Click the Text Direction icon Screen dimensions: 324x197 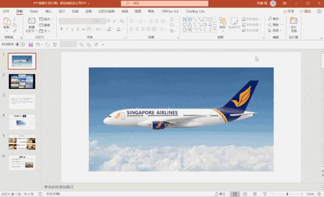coord(172,19)
